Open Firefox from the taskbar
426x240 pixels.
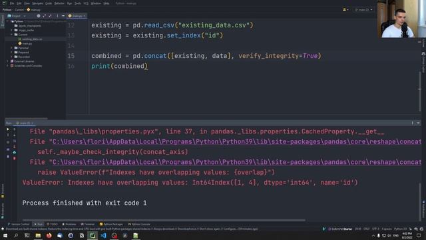[x=49, y=235]
